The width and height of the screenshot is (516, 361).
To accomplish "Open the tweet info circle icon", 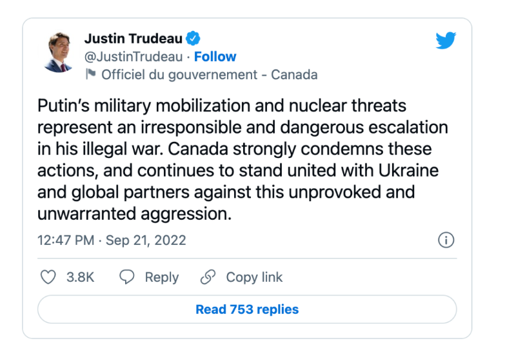I will coord(446,240).
